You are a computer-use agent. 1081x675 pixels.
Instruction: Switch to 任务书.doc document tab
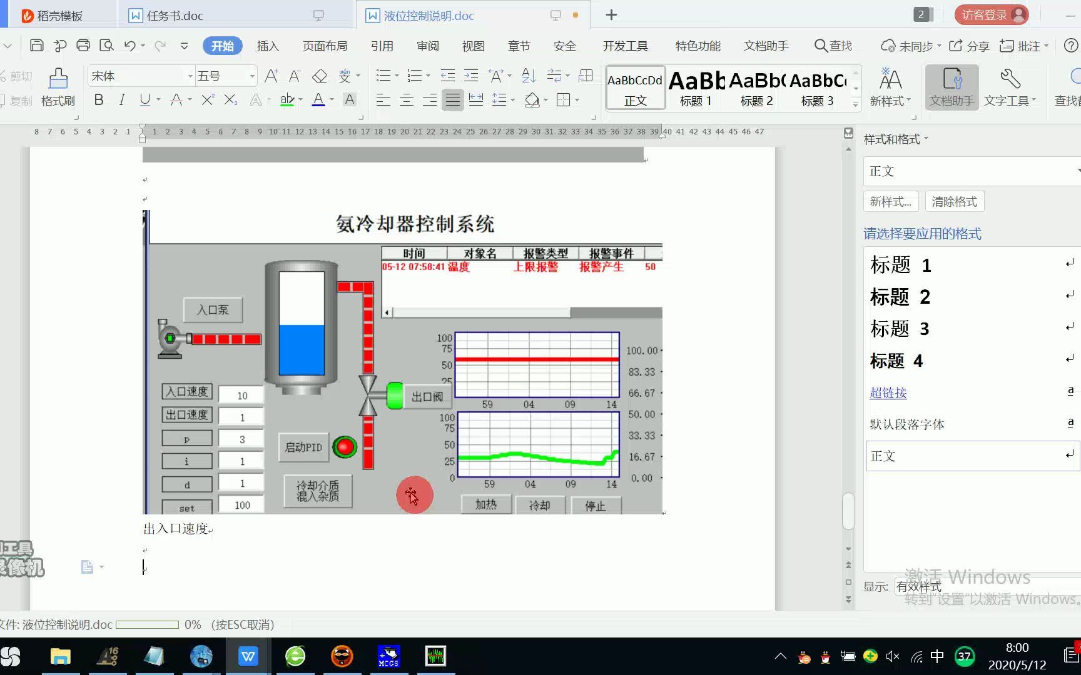[x=175, y=16]
